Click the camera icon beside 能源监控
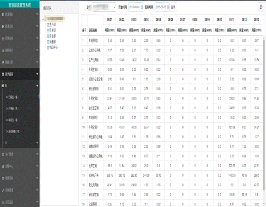 3,27
